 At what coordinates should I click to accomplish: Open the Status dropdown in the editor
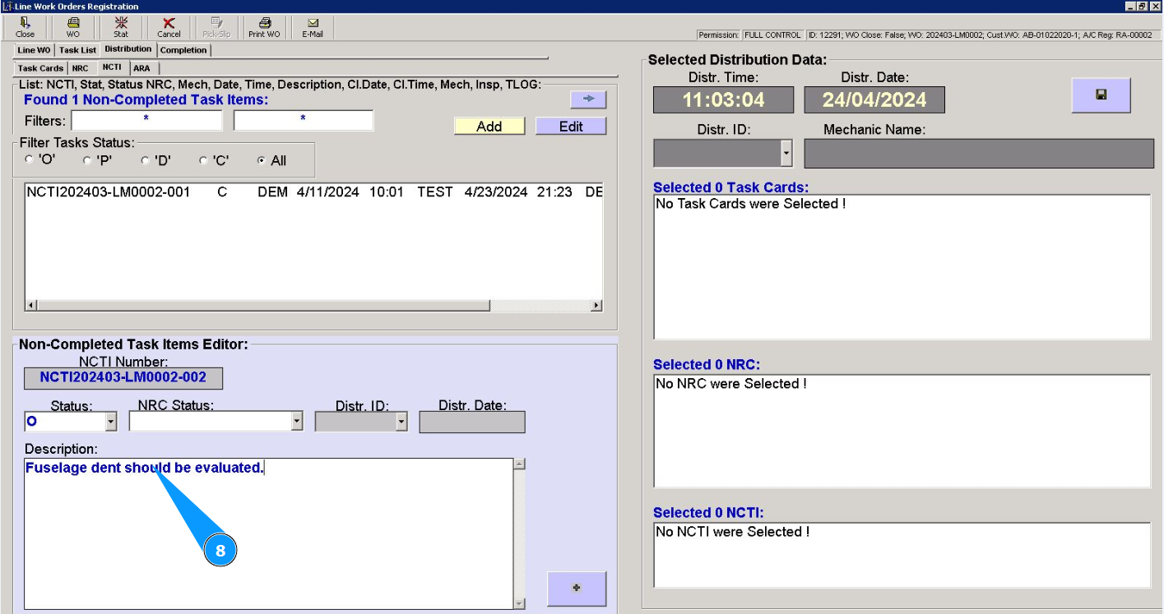(112, 422)
